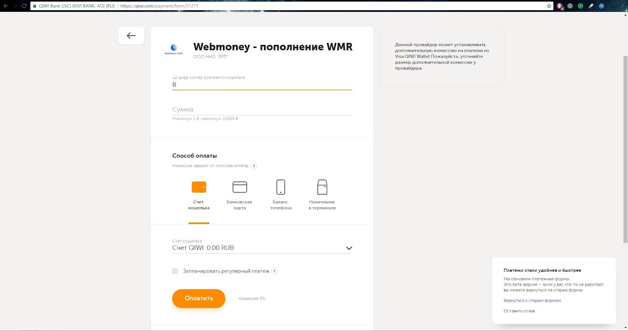Click the scrollbar down arrow
This screenshot has width=628, height=331.
point(625,328)
